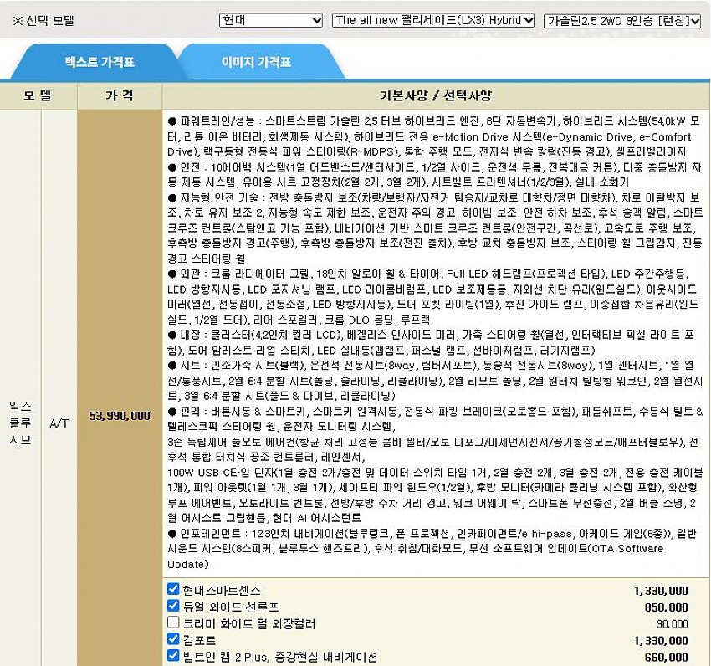
Task: Disable the 듀얼 와이드 선루프 checkbox
Action: tap(173, 606)
